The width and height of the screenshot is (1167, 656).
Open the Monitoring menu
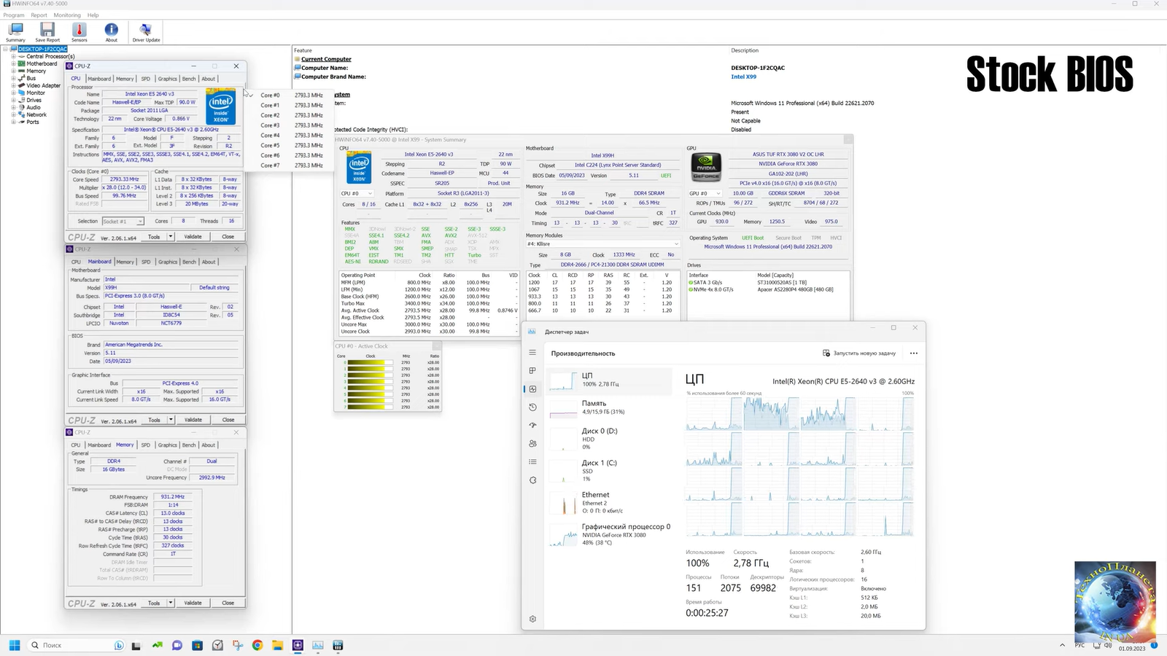pos(67,15)
